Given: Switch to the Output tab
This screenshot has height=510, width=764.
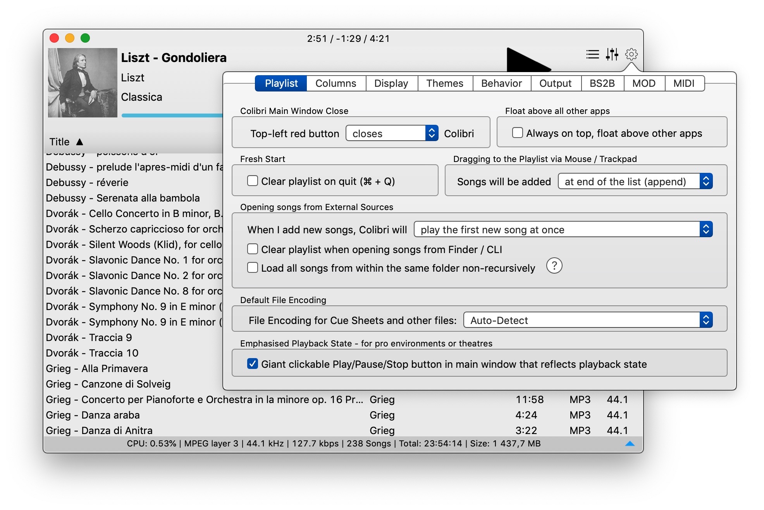Looking at the screenshot, I should (555, 83).
